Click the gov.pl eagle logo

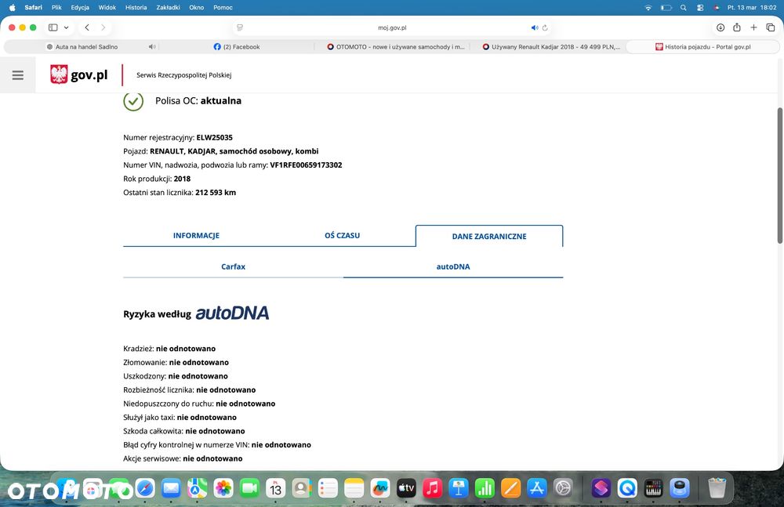click(59, 74)
